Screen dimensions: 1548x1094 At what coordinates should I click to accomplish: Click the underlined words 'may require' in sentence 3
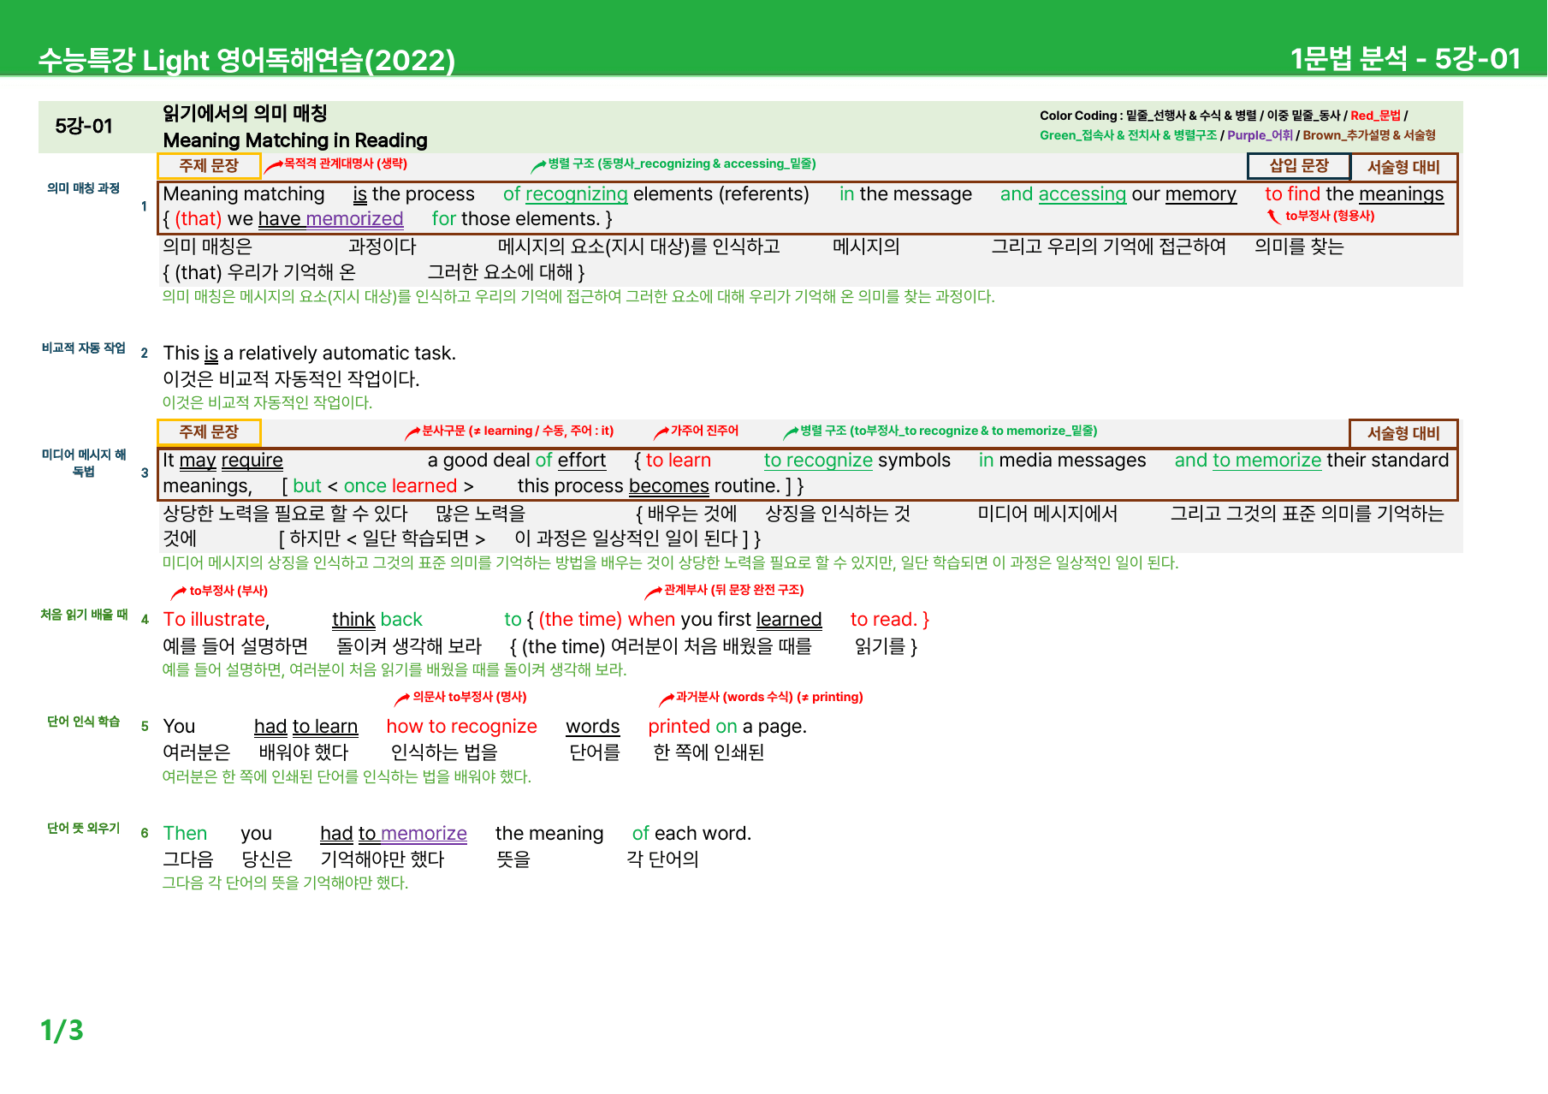coord(231,461)
